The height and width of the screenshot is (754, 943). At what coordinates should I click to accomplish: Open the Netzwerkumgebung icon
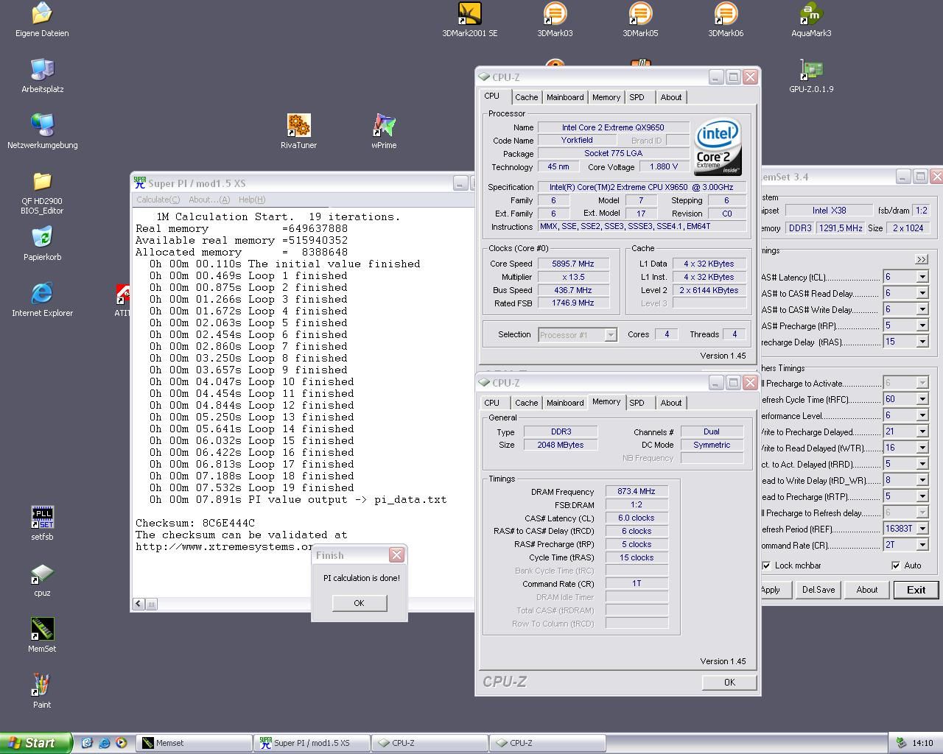(x=42, y=132)
